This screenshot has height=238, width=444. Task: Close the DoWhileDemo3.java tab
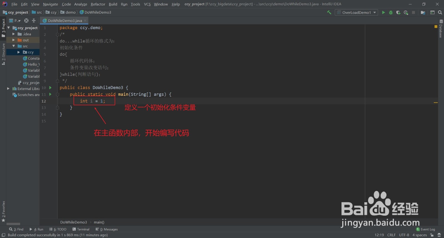coord(85,21)
